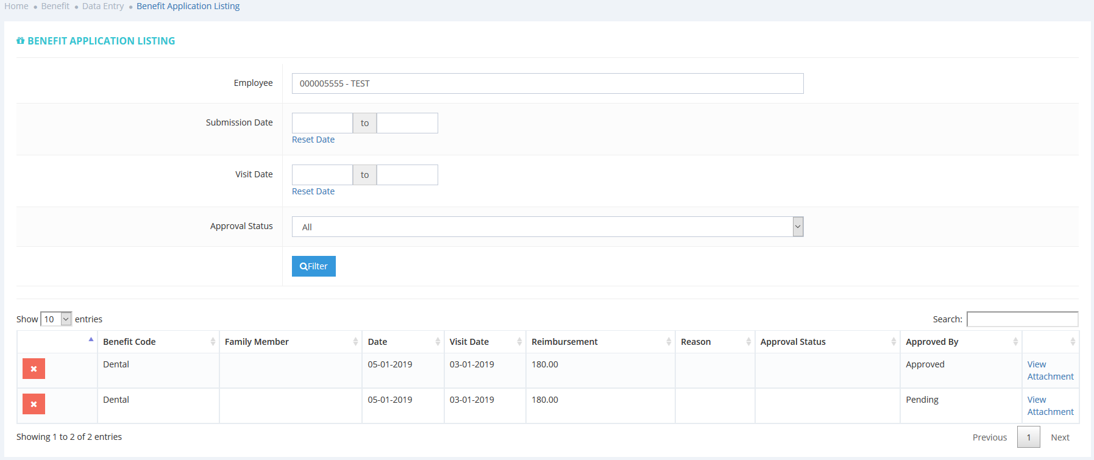Screen dimensions: 1094x460
Task: Sort table by Visit Date column
Action: 484,342
